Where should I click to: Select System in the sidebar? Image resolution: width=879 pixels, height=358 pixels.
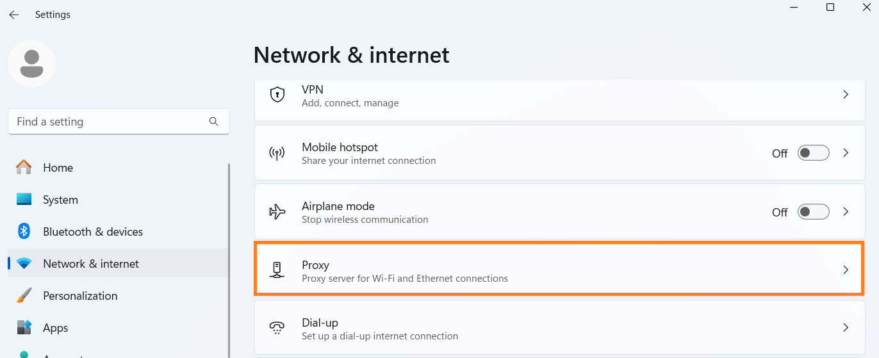(x=60, y=200)
